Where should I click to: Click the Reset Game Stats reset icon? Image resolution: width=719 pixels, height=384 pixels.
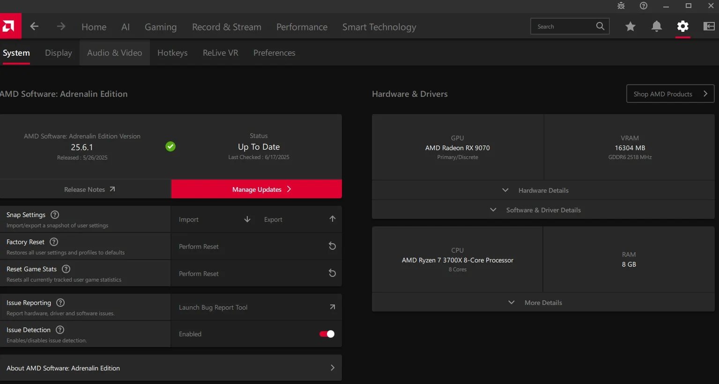tap(332, 273)
